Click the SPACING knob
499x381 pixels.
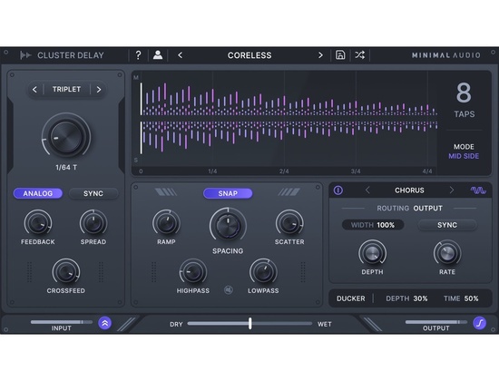point(228,225)
